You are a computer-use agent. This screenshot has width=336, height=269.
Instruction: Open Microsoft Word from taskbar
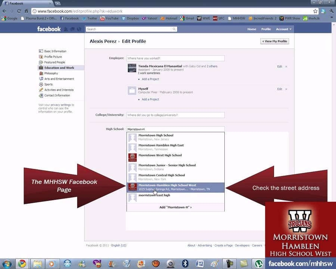(200, 264)
